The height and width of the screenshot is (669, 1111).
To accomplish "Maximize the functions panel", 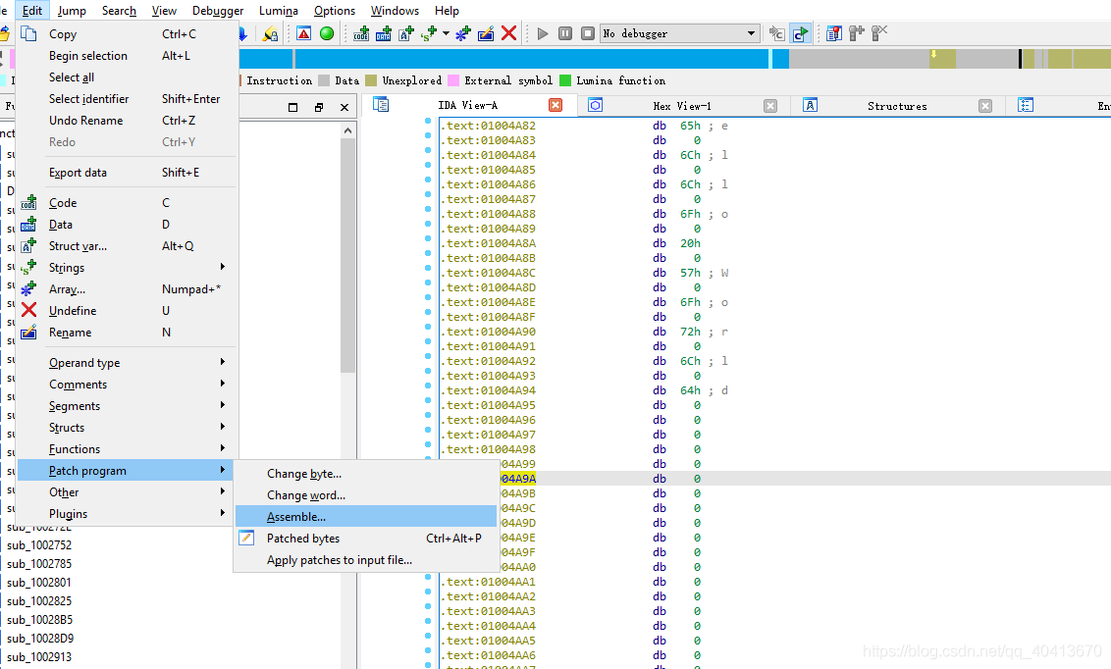I will click(292, 108).
